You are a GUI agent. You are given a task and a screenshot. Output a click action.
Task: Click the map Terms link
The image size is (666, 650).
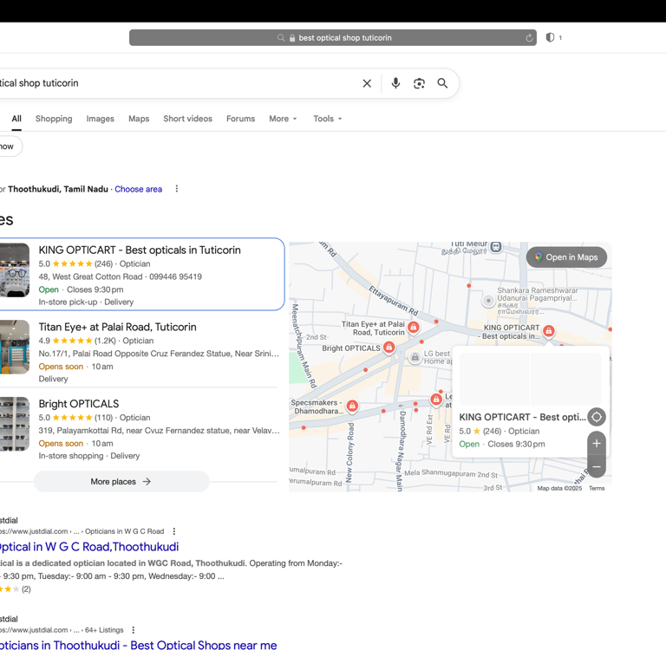[597, 488]
